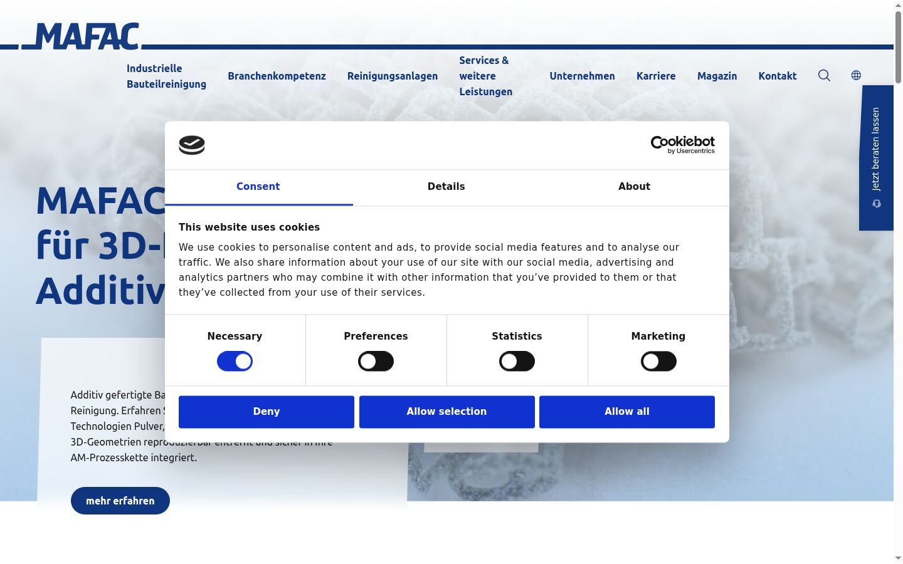903x564 pixels.
Task: Go to the Magazin page
Action: (x=717, y=76)
